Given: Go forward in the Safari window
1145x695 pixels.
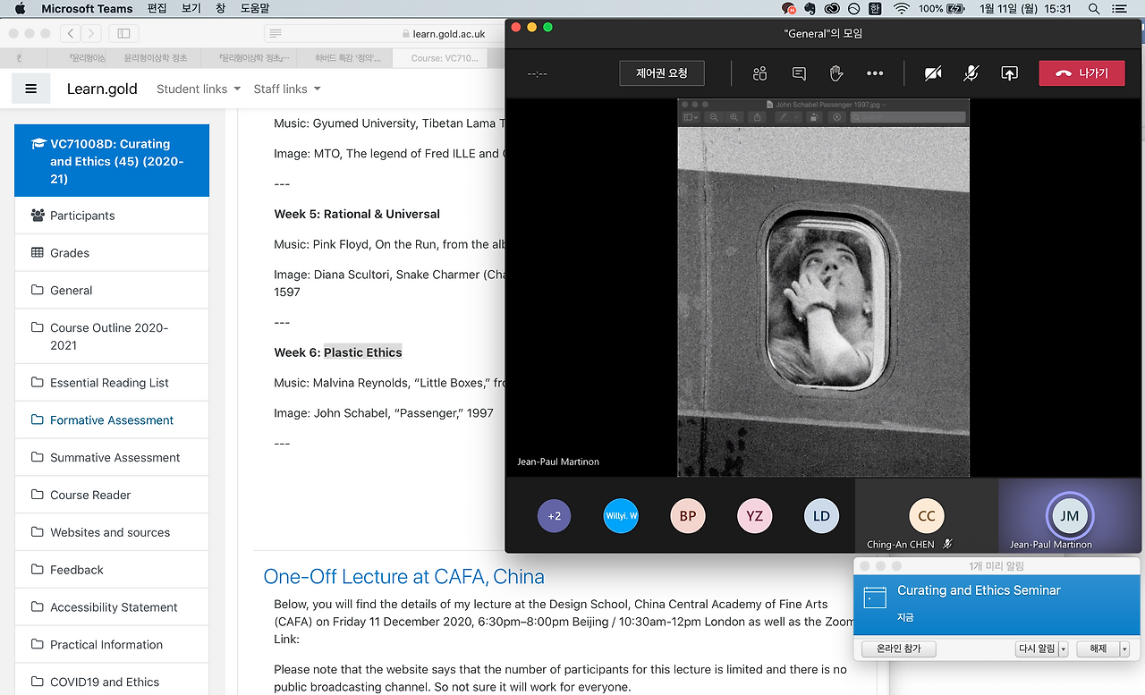Looking at the screenshot, I should [x=91, y=34].
